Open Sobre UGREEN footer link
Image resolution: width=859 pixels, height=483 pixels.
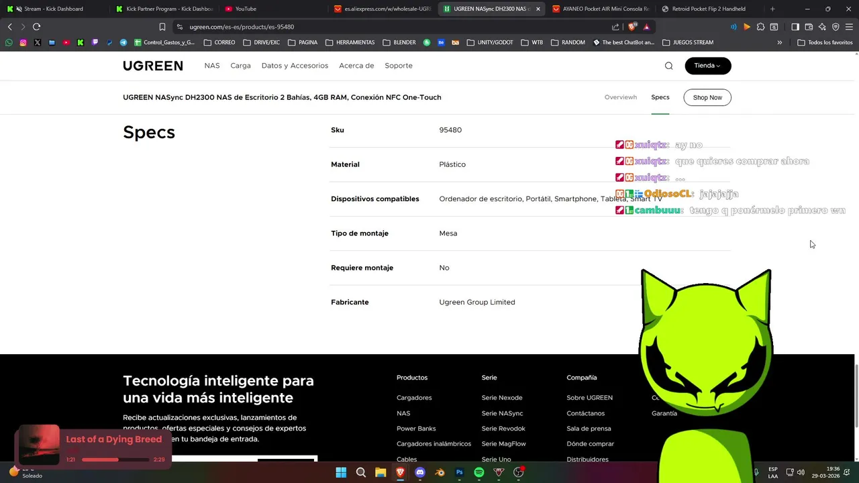coord(589,398)
